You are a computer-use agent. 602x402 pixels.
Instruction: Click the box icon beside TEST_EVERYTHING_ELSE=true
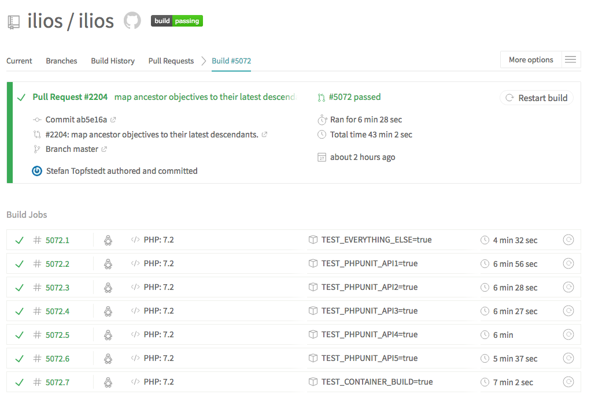click(x=313, y=240)
